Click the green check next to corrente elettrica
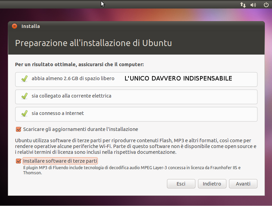The height and width of the screenshot is (206, 272). point(25,96)
